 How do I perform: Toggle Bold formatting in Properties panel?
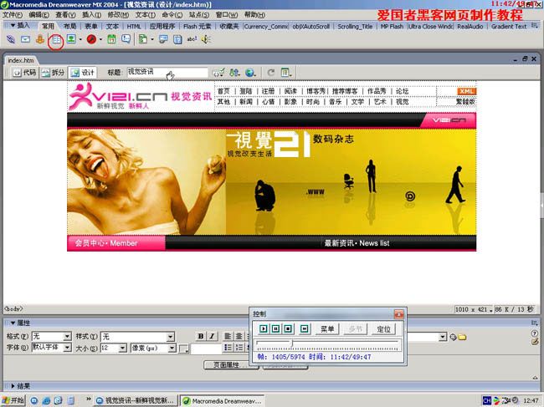[201, 337]
